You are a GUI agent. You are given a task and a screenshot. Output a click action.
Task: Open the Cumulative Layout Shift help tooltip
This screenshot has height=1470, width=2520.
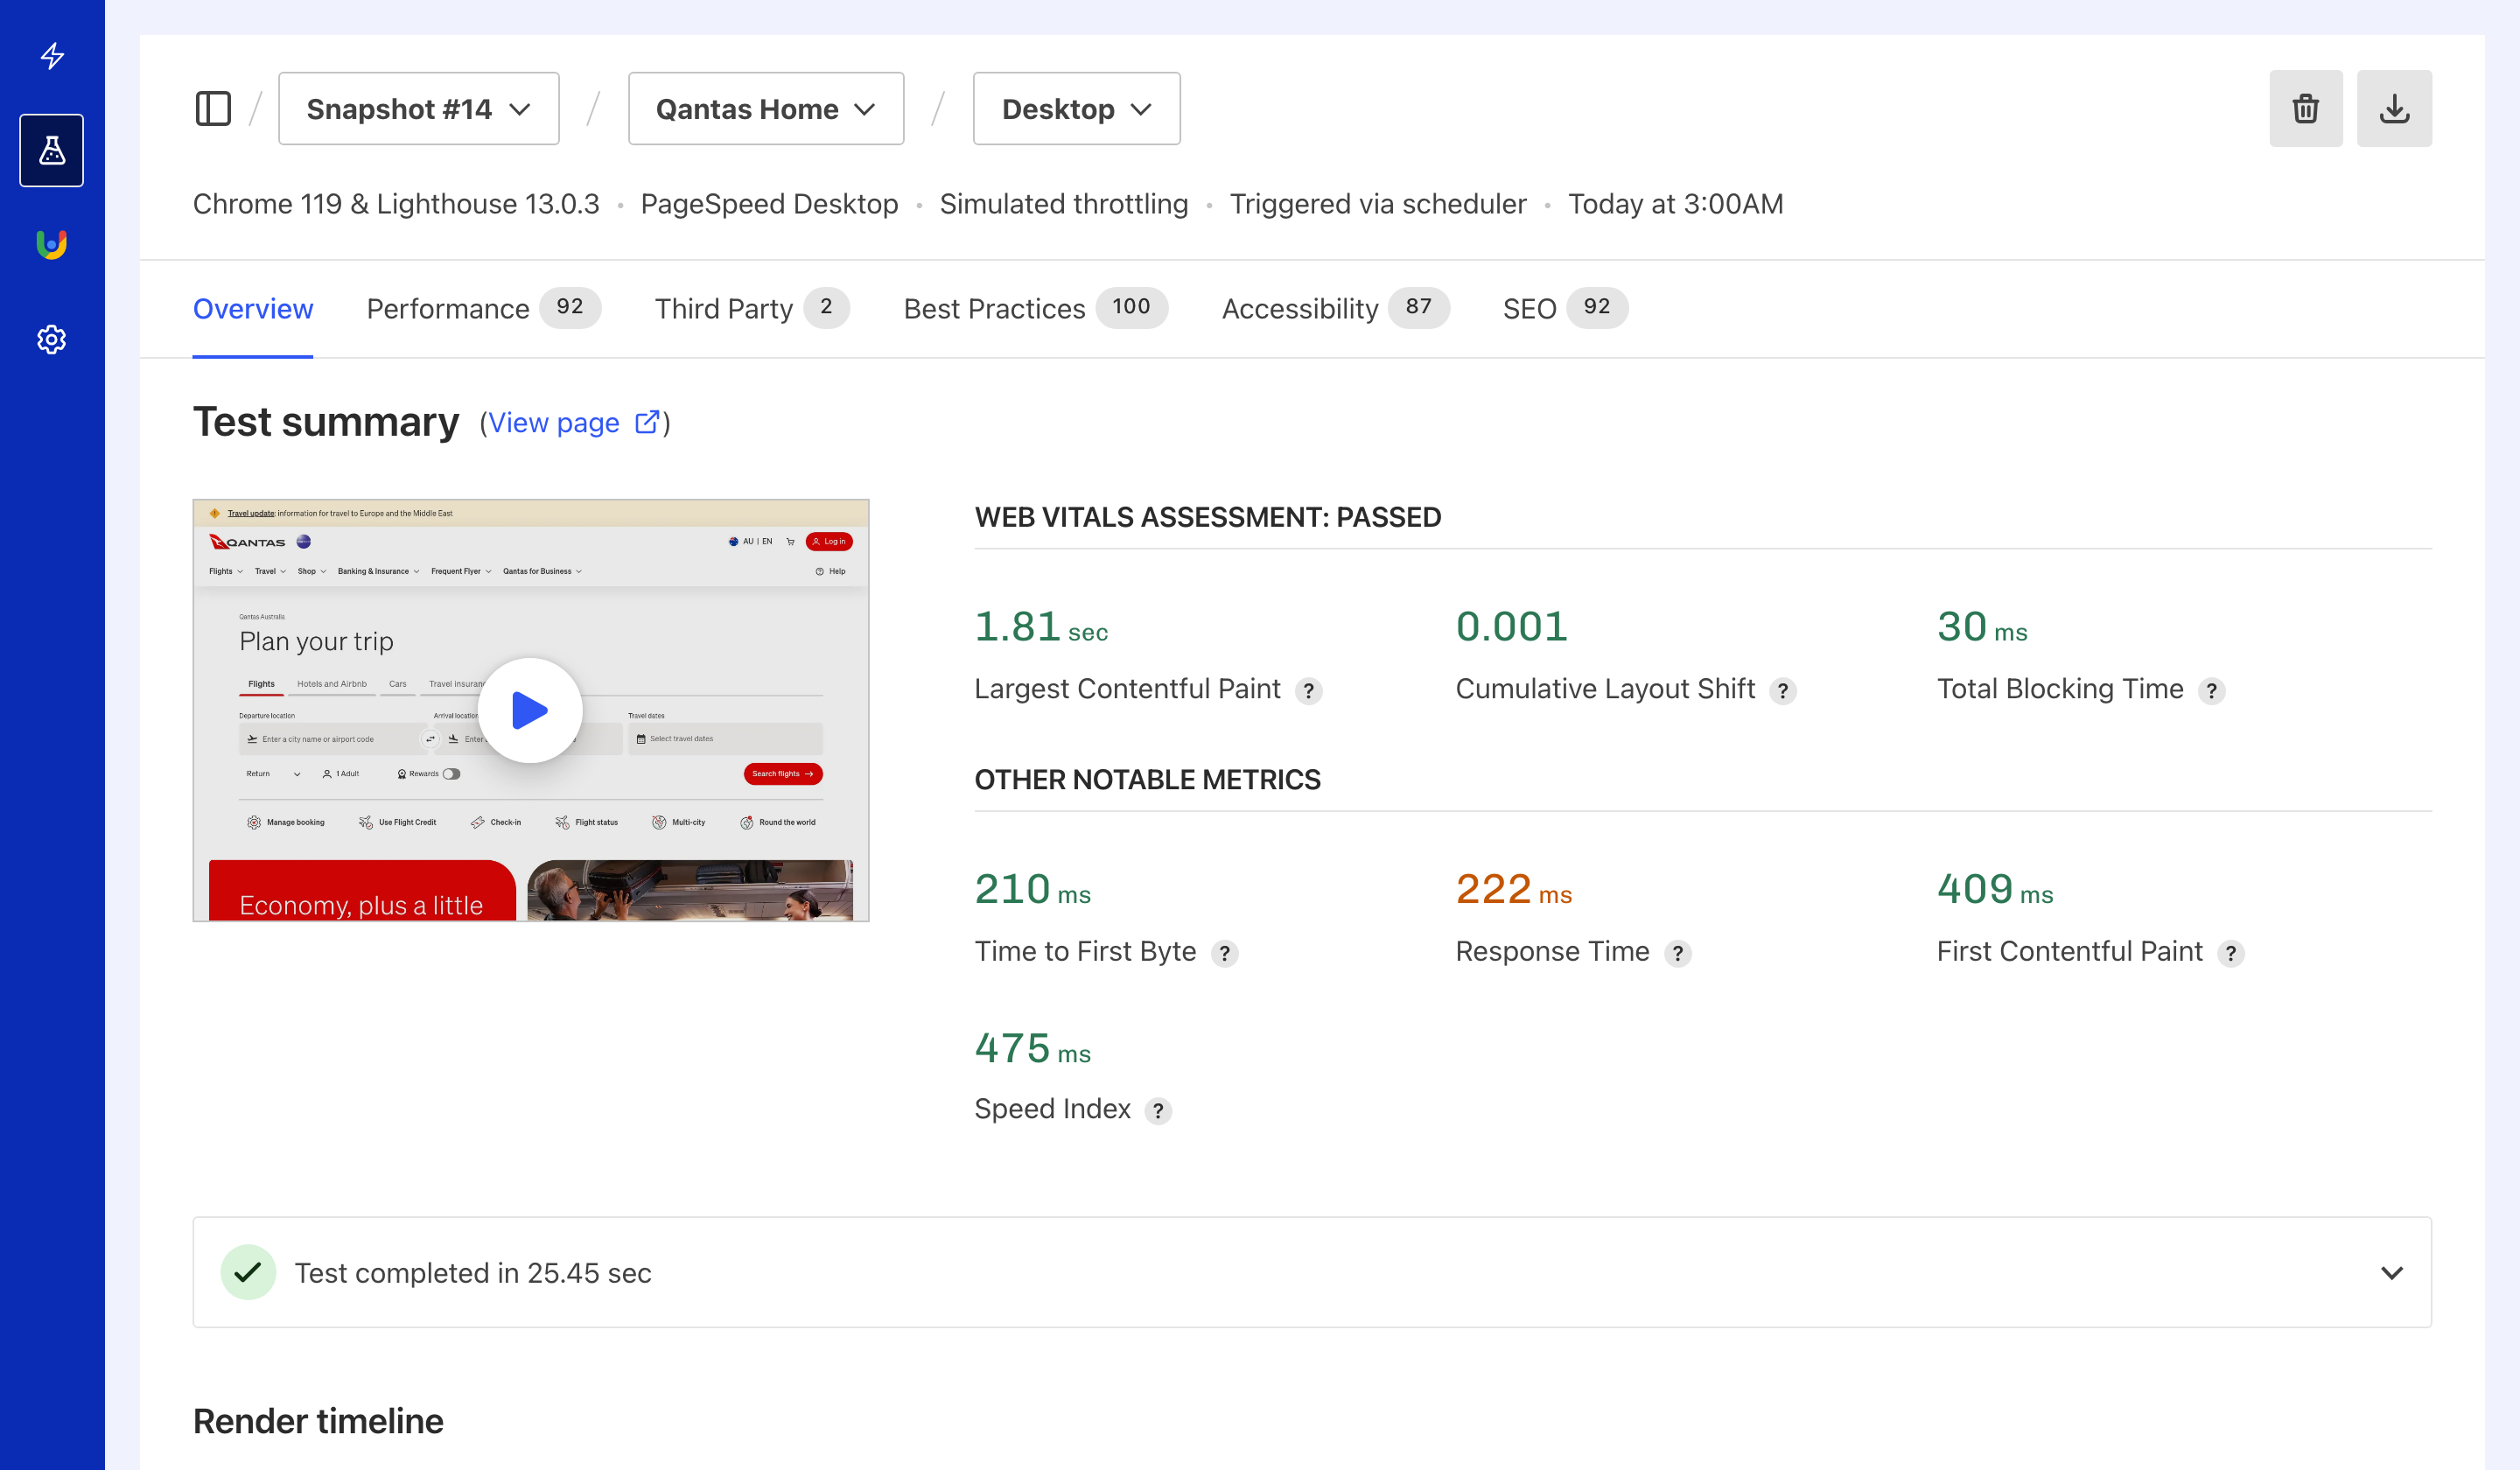(1783, 690)
